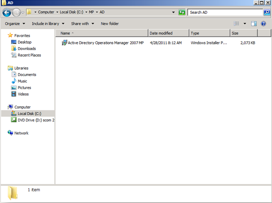Create a New folder
Image resolution: width=272 pixels, height=203 pixels.
110,24
